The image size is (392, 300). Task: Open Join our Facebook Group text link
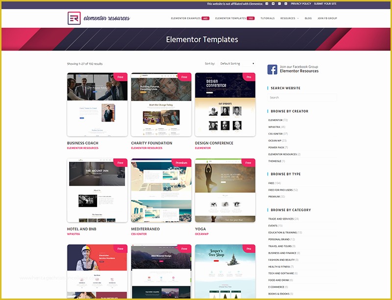(299, 67)
